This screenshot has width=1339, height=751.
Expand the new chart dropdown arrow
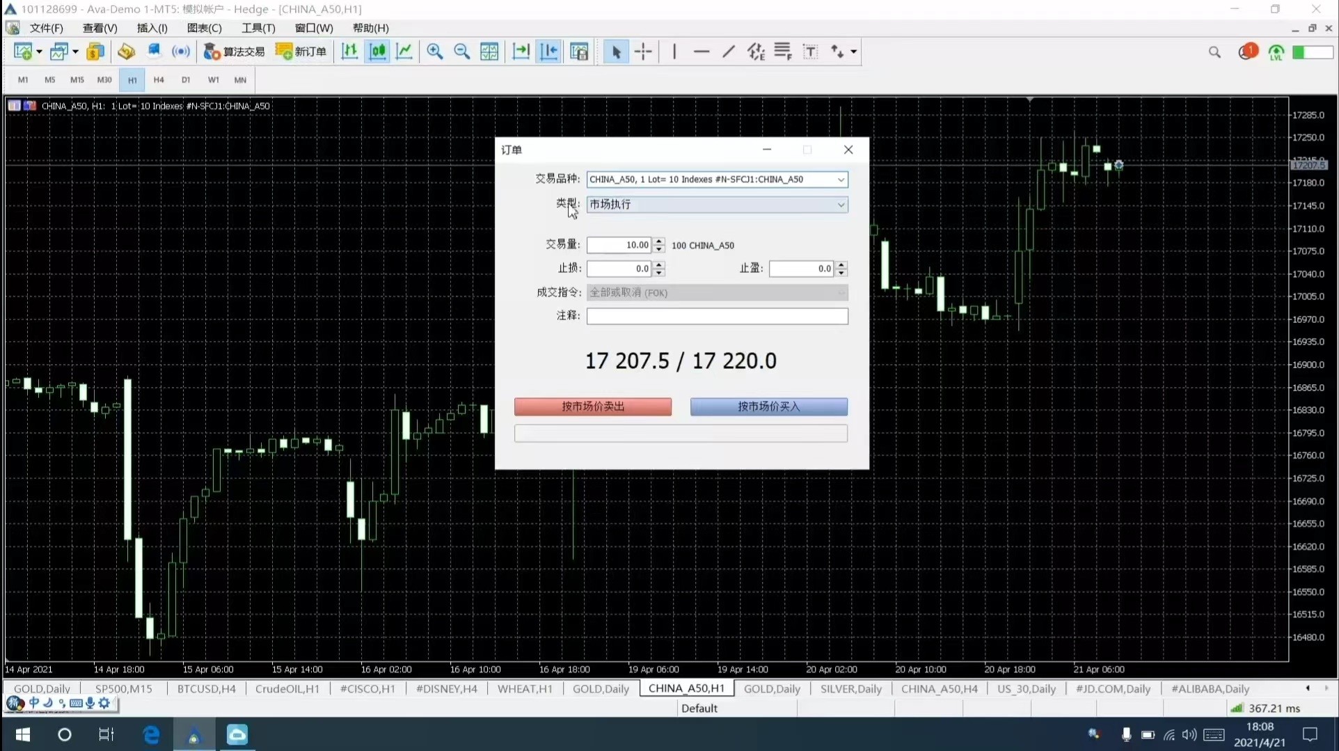pyautogui.click(x=39, y=52)
